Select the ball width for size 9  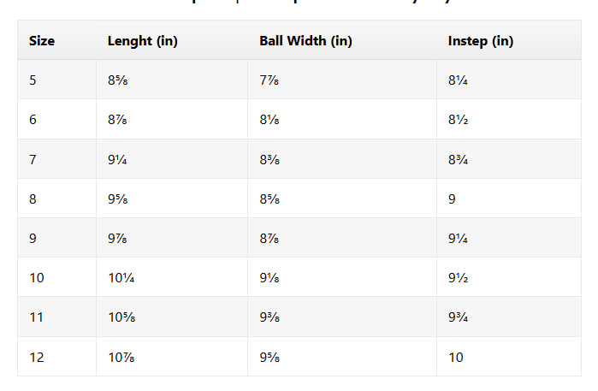click(269, 238)
